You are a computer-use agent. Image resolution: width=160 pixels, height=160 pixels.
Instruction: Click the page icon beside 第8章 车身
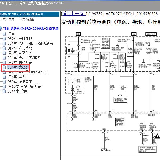coord(4,77)
